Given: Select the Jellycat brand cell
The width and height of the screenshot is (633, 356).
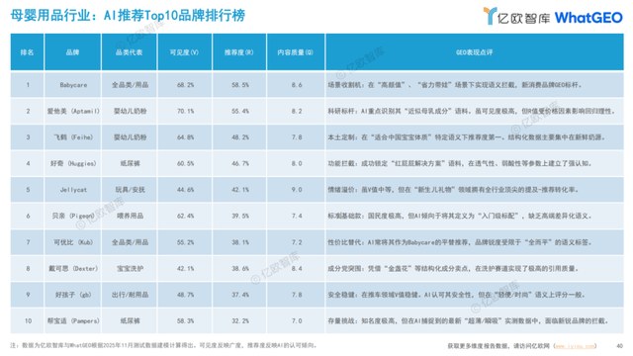Looking at the screenshot, I should [x=73, y=190].
